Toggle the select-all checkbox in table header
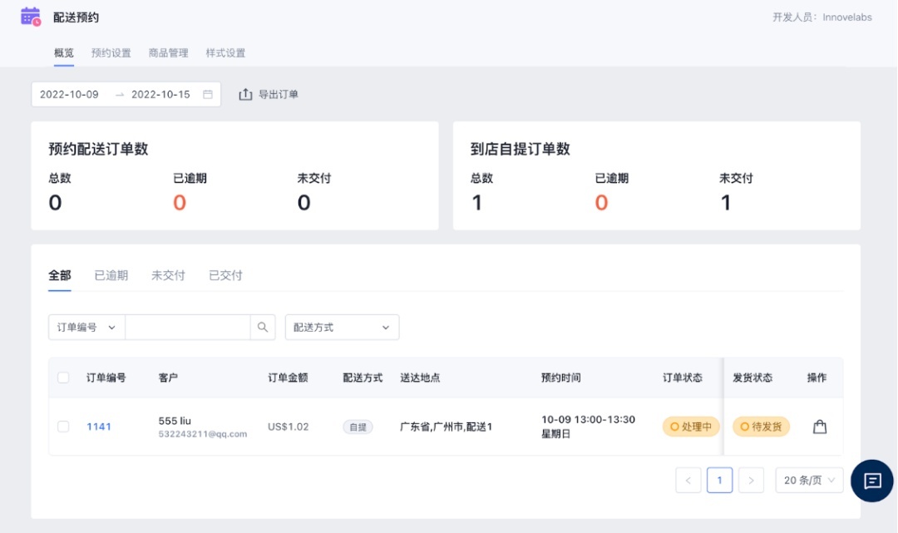 (x=63, y=378)
